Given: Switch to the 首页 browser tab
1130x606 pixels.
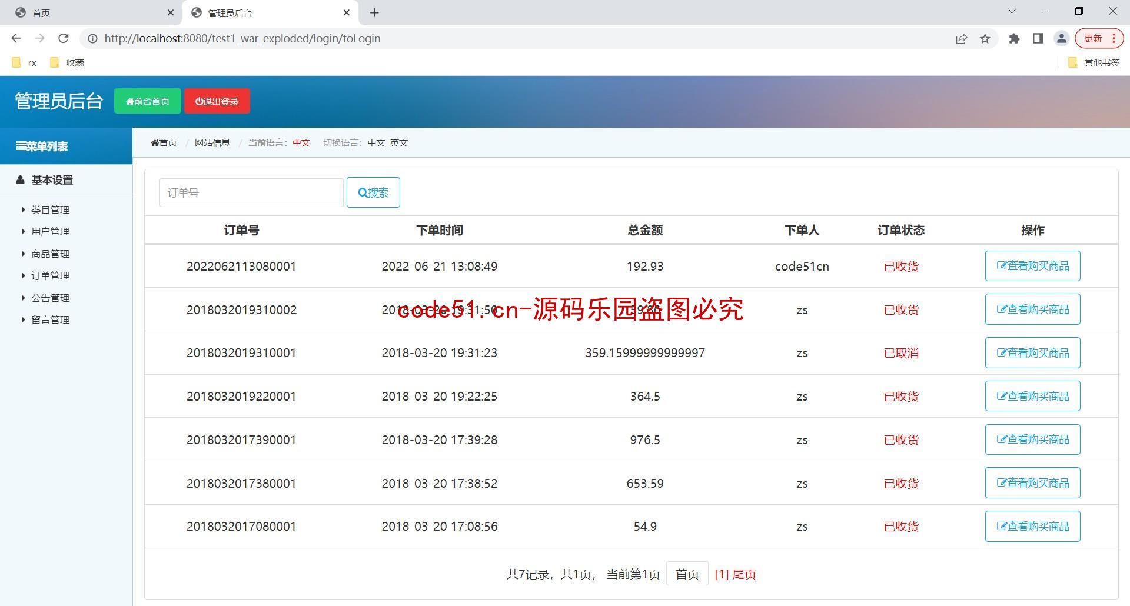Looking at the screenshot, I should (91, 12).
